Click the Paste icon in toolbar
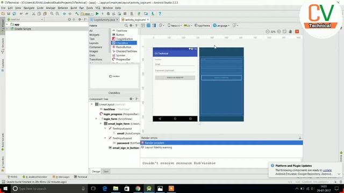The height and width of the screenshot is (193, 344). (x=45, y=13)
